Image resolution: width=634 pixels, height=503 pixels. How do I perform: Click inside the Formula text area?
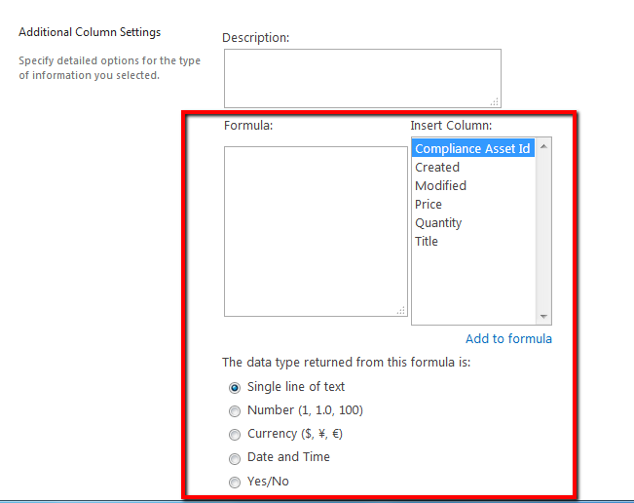316,231
